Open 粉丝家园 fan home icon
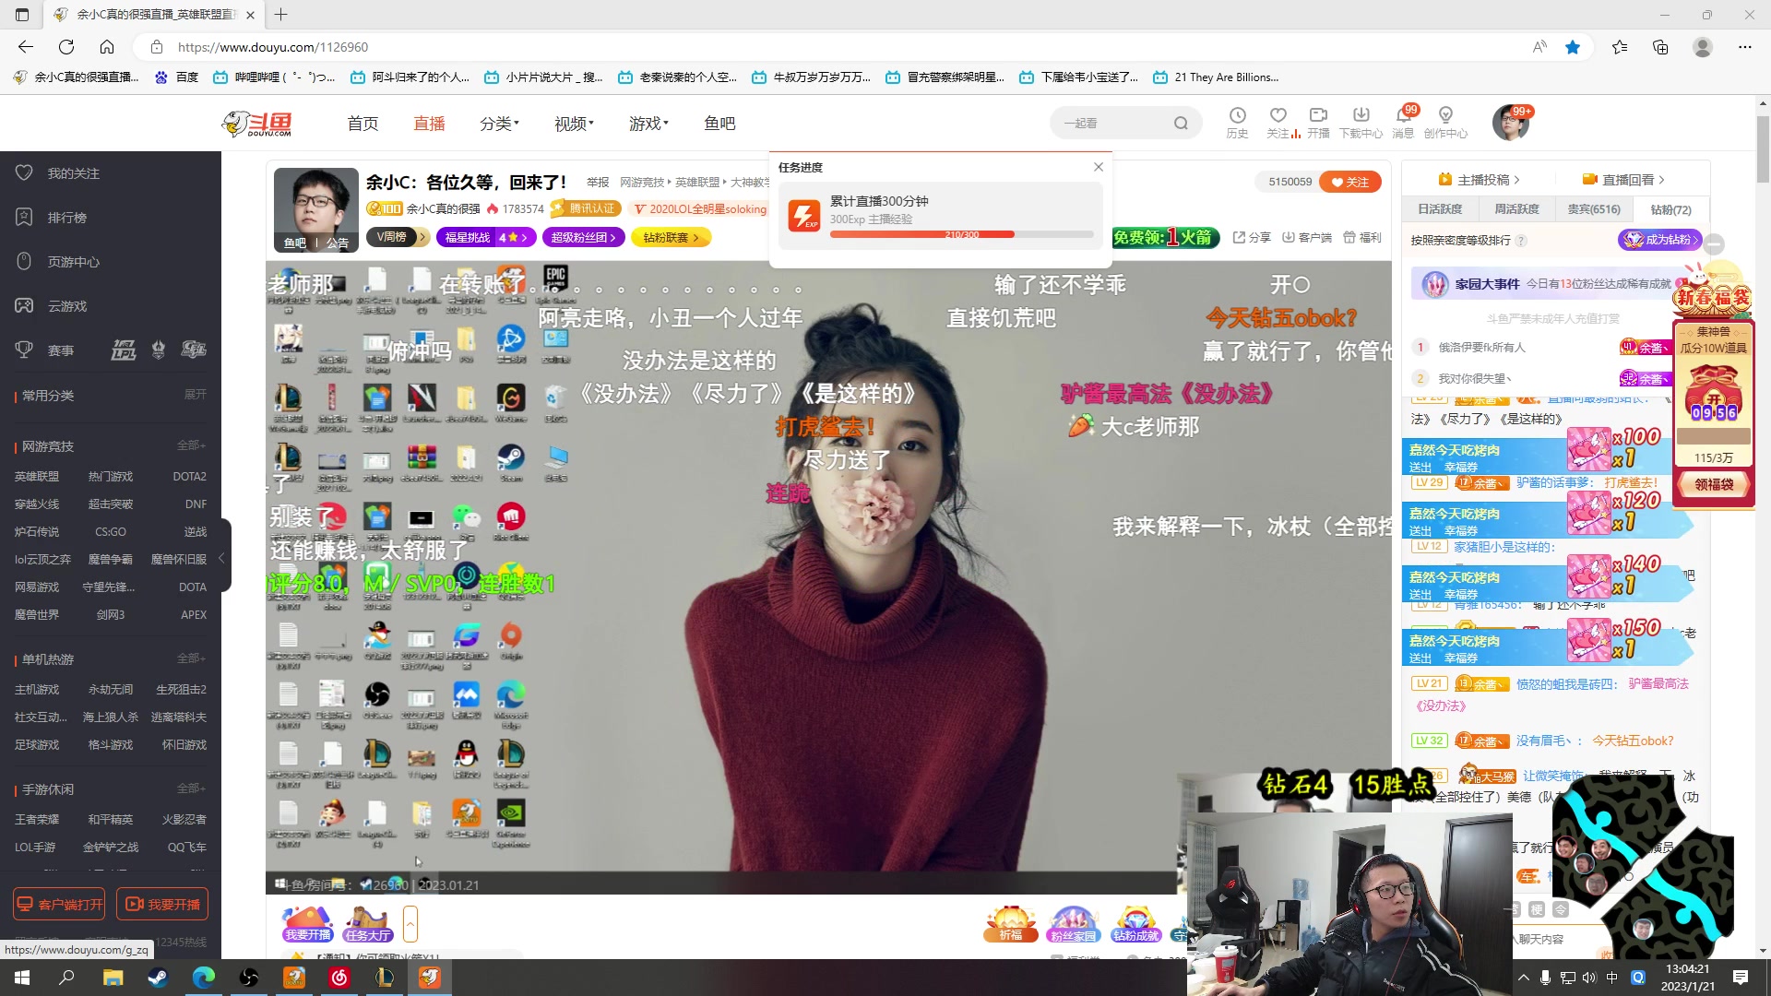 point(1074,920)
